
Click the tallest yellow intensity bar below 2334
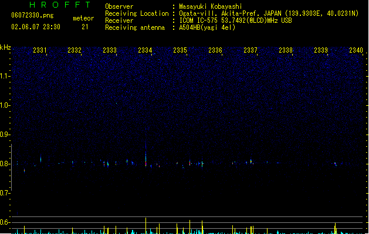145,226
